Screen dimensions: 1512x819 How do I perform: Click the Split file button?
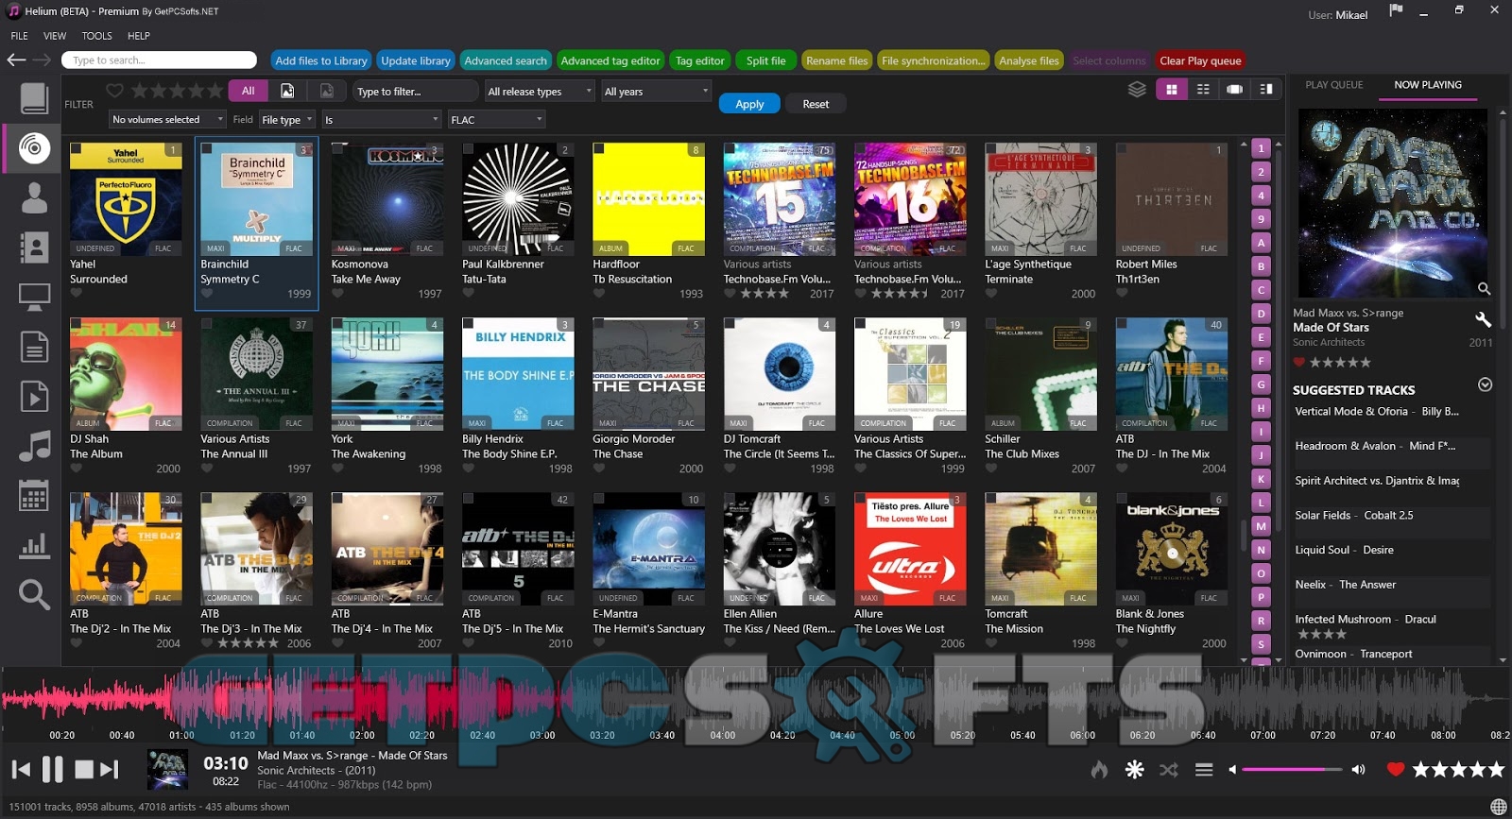click(765, 60)
